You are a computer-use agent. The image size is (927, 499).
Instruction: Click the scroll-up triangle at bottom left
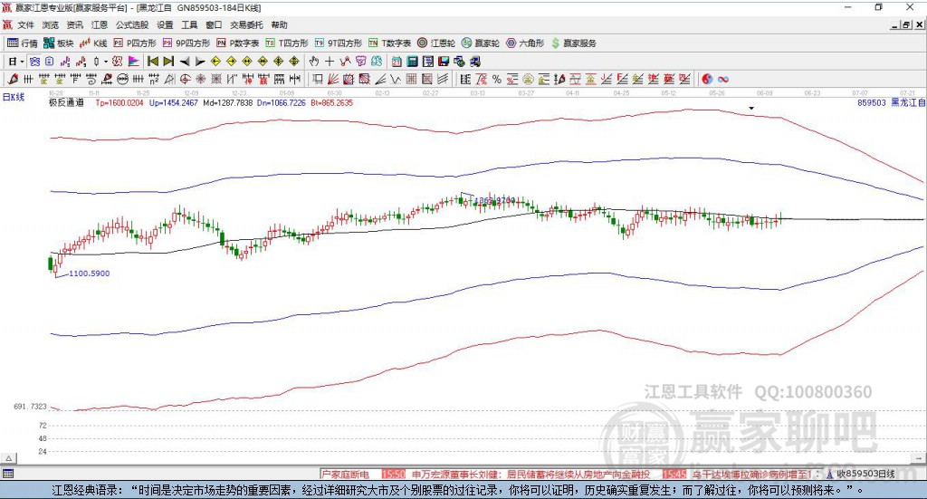[x=8, y=458]
